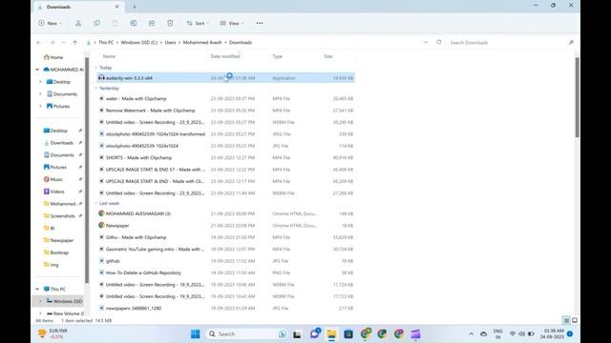611x343 pixels.
Task: Collapse the Last week group
Action: (x=96, y=203)
